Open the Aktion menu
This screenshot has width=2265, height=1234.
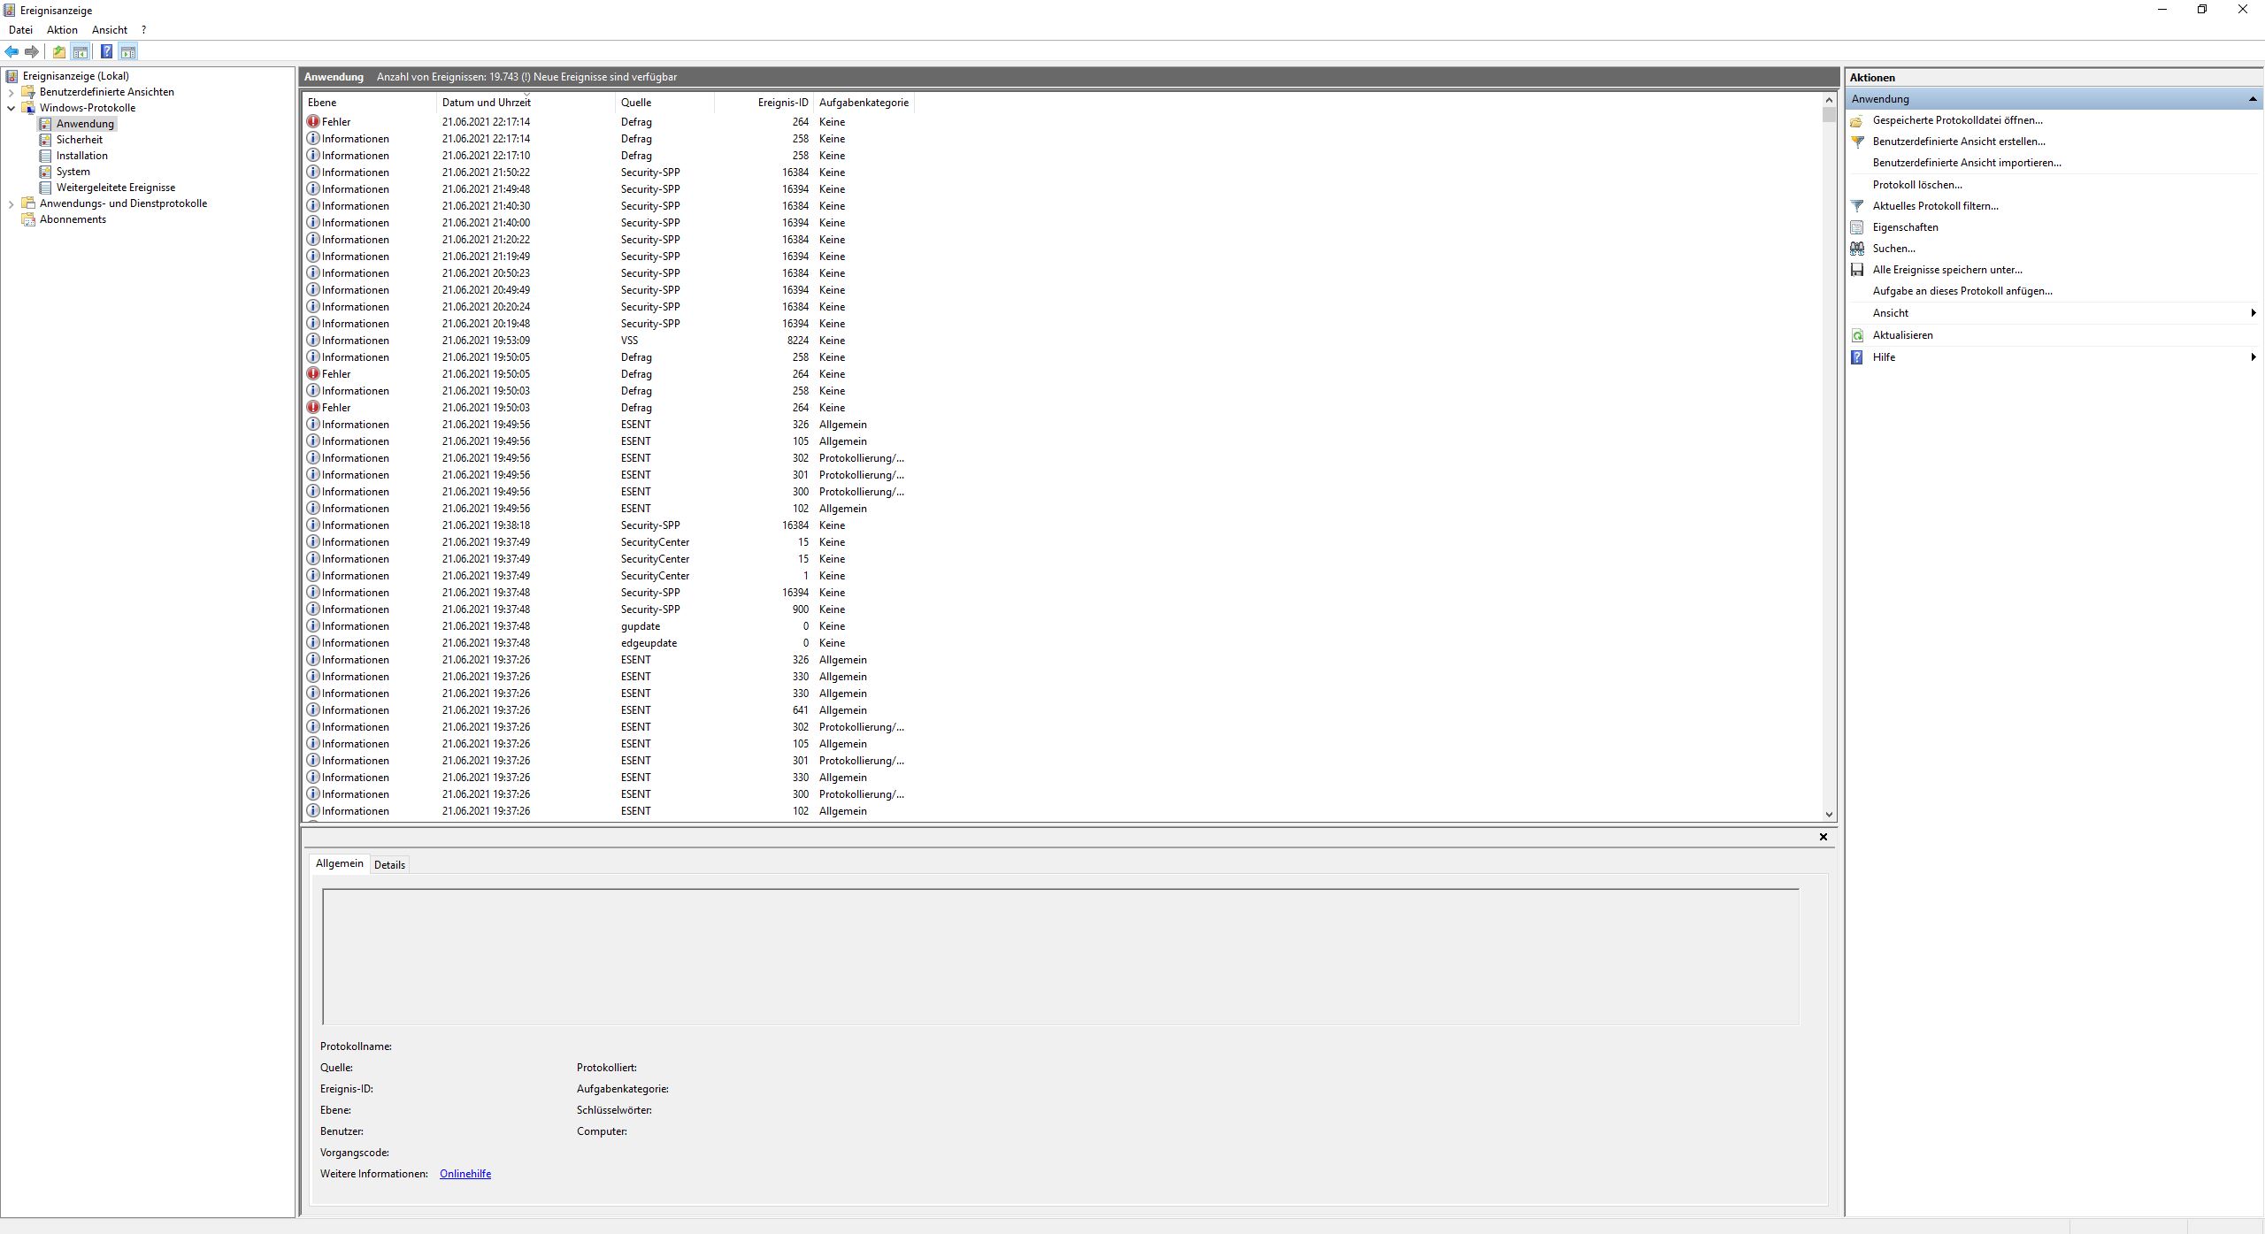tap(62, 30)
